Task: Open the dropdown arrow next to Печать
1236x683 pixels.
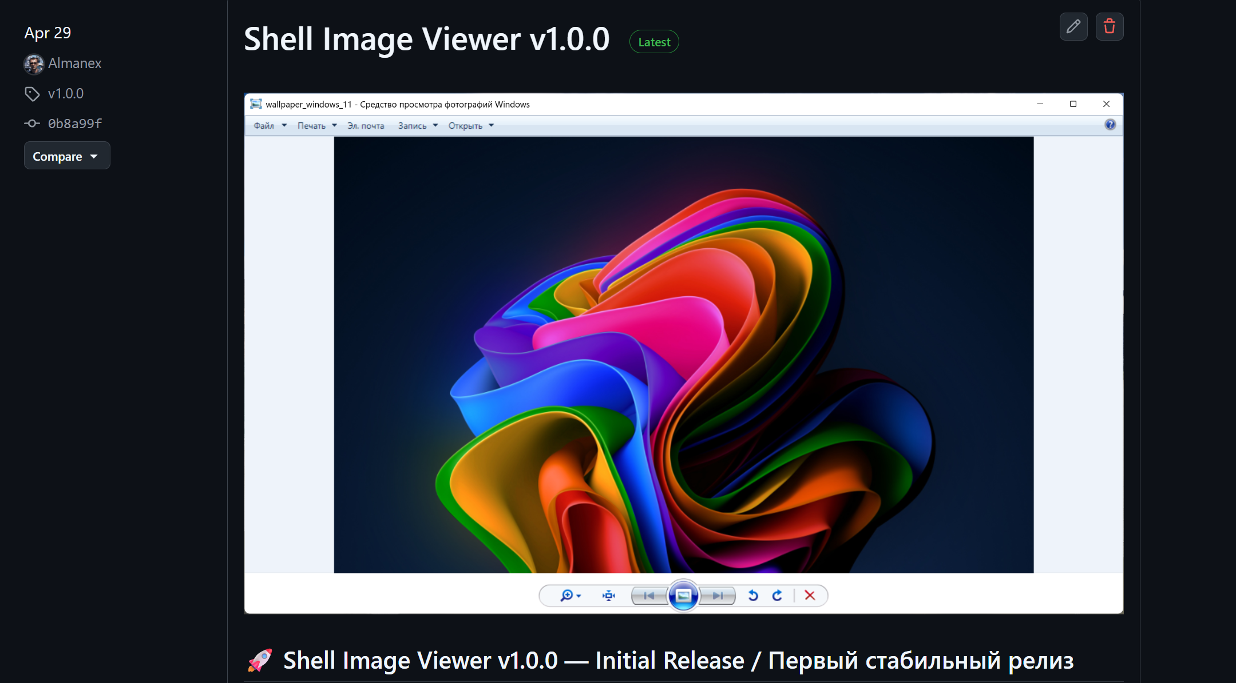Action: point(334,125)
